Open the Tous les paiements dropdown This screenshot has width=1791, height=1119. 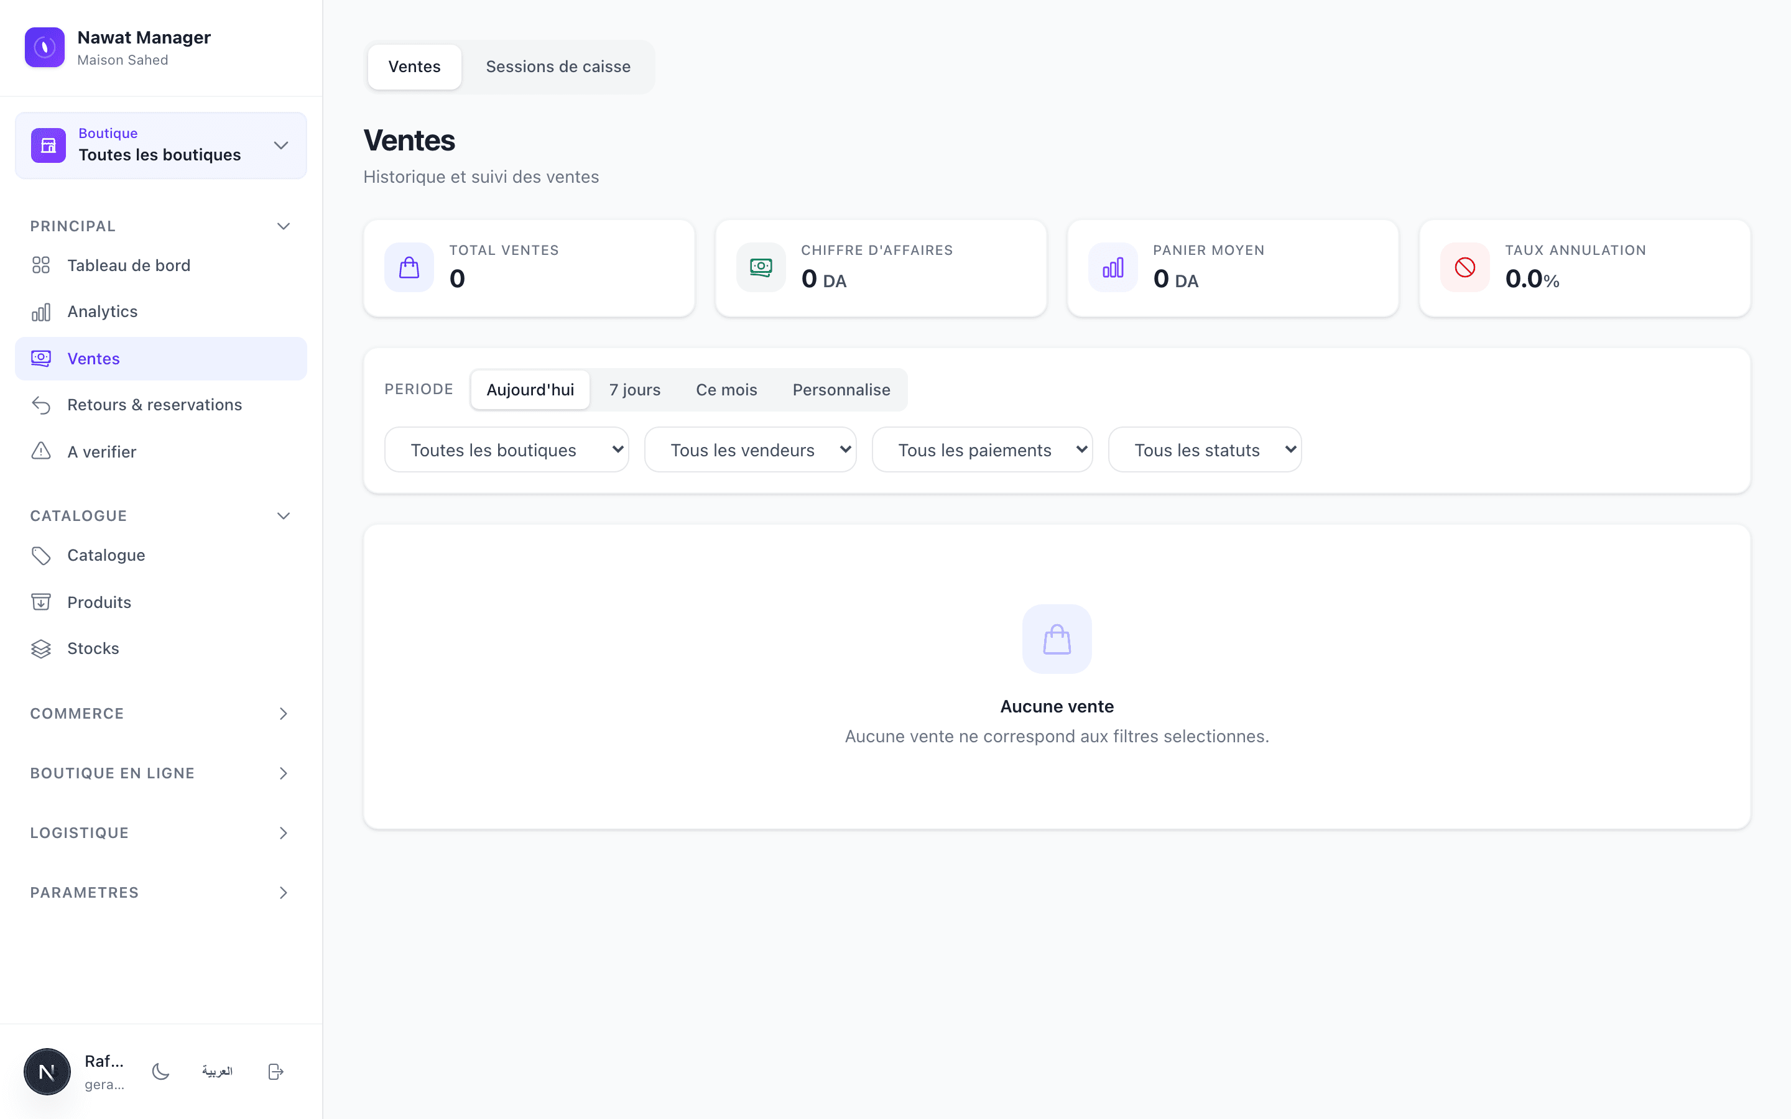pyautogui.click(x=982, y=449)
